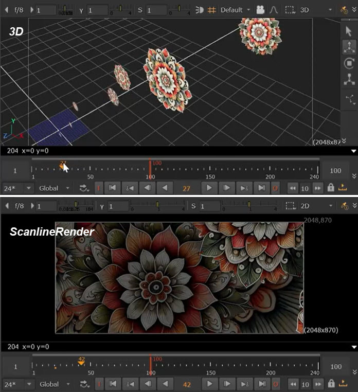This screenshot has height=392, width=358.
Task: Open the Global range dropdown in bottom timeline
Action: coord(55,384)
